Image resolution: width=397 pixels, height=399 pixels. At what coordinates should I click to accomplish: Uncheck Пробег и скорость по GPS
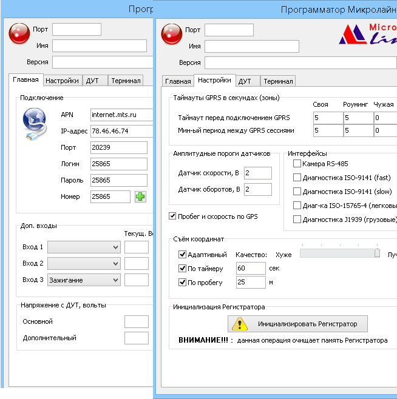pos(172,216)
